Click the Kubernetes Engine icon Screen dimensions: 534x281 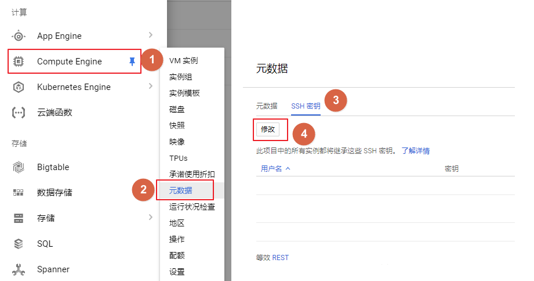coord(19,87)
